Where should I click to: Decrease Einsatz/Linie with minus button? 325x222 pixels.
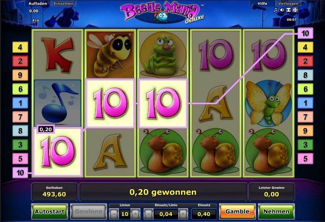point(148,214)
